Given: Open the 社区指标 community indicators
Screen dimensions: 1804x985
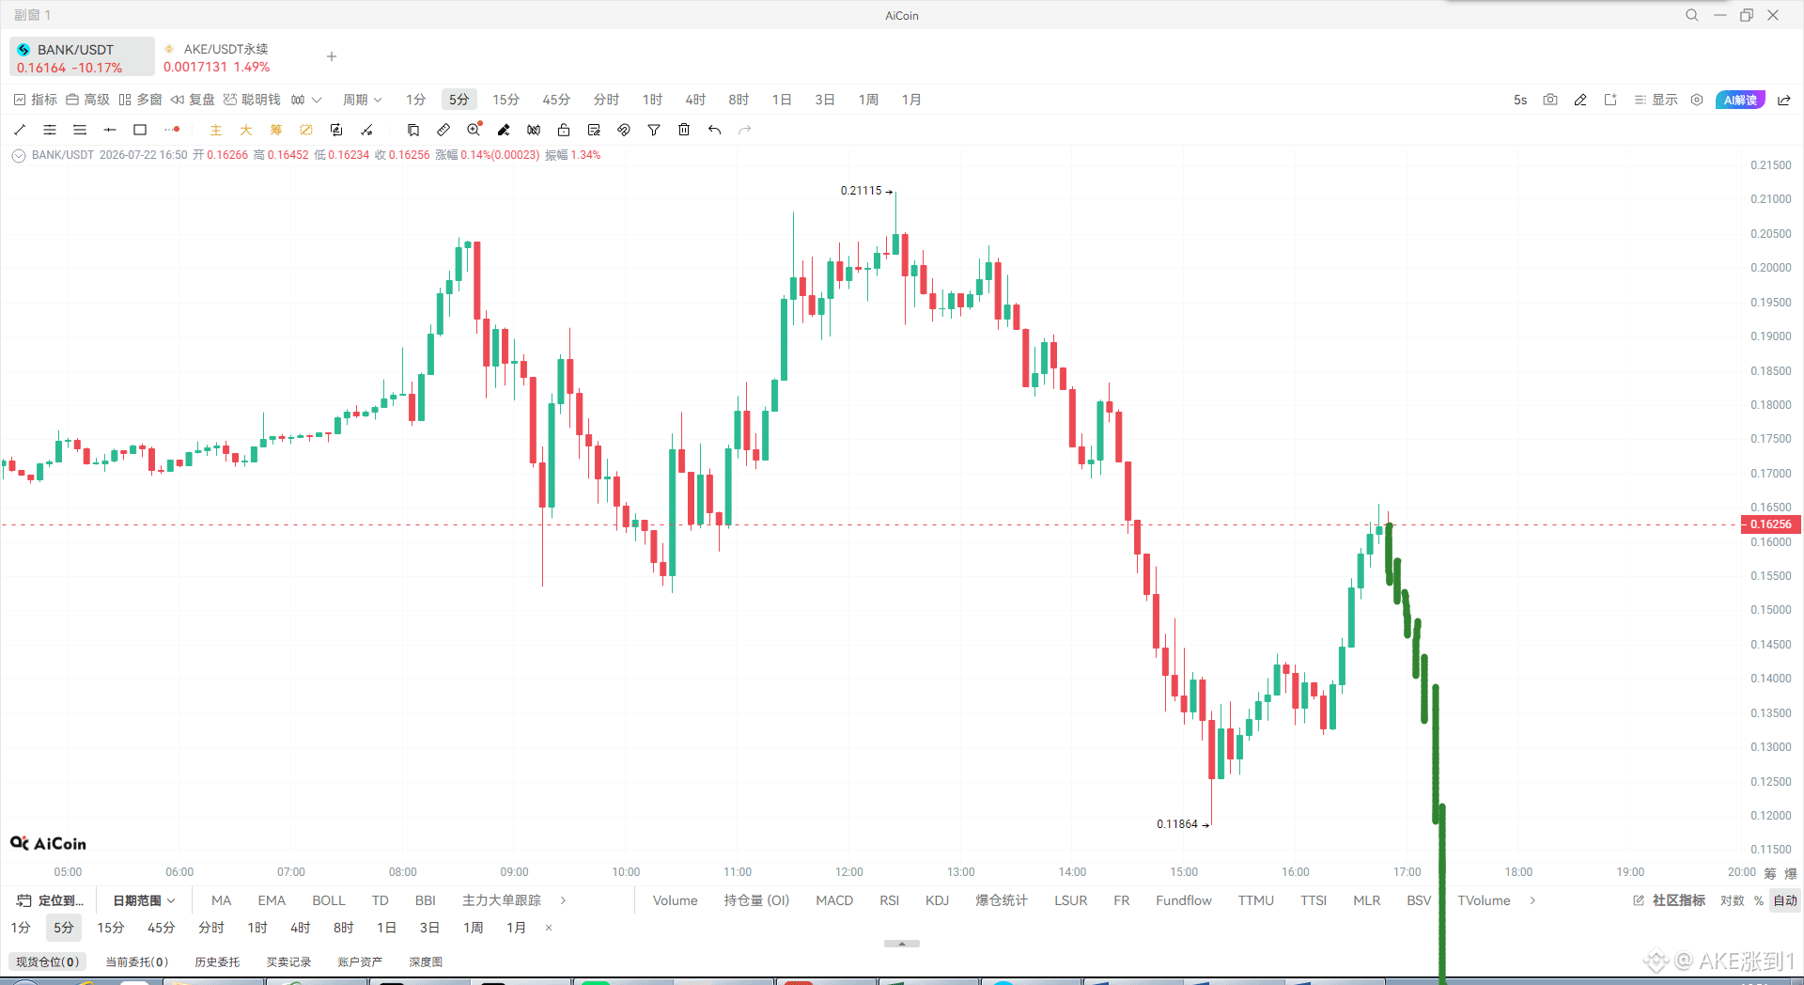Looking at the screenshot, I should [x=1670, y=900].
